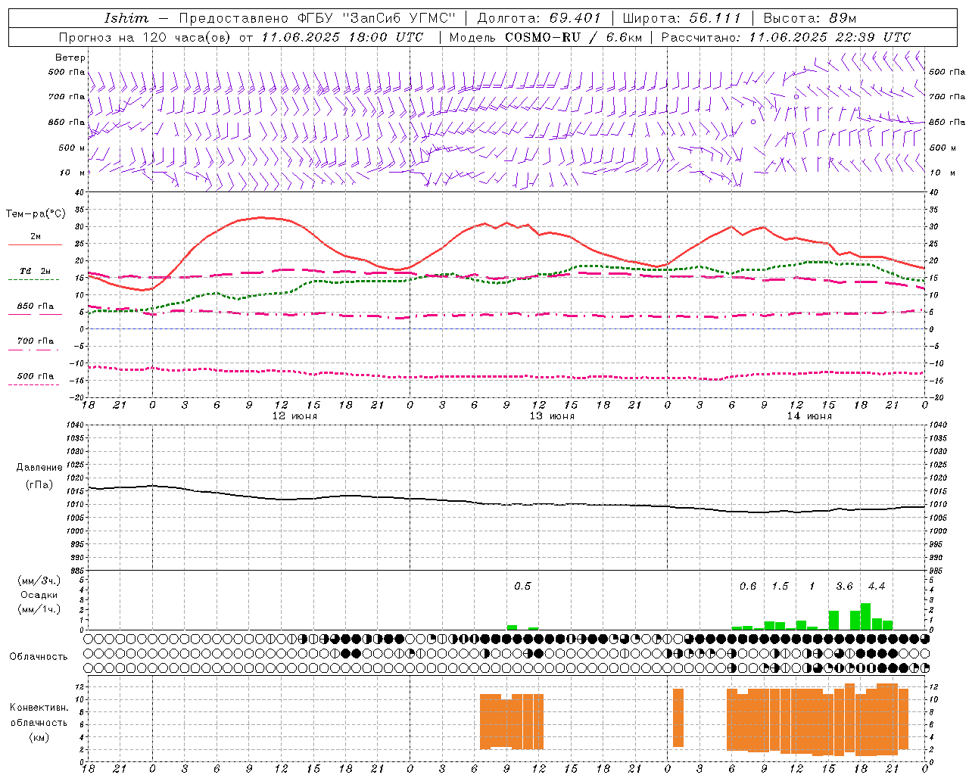Click the 500 гПа temperature legend entry
The image size is (969, 775).
36,376
